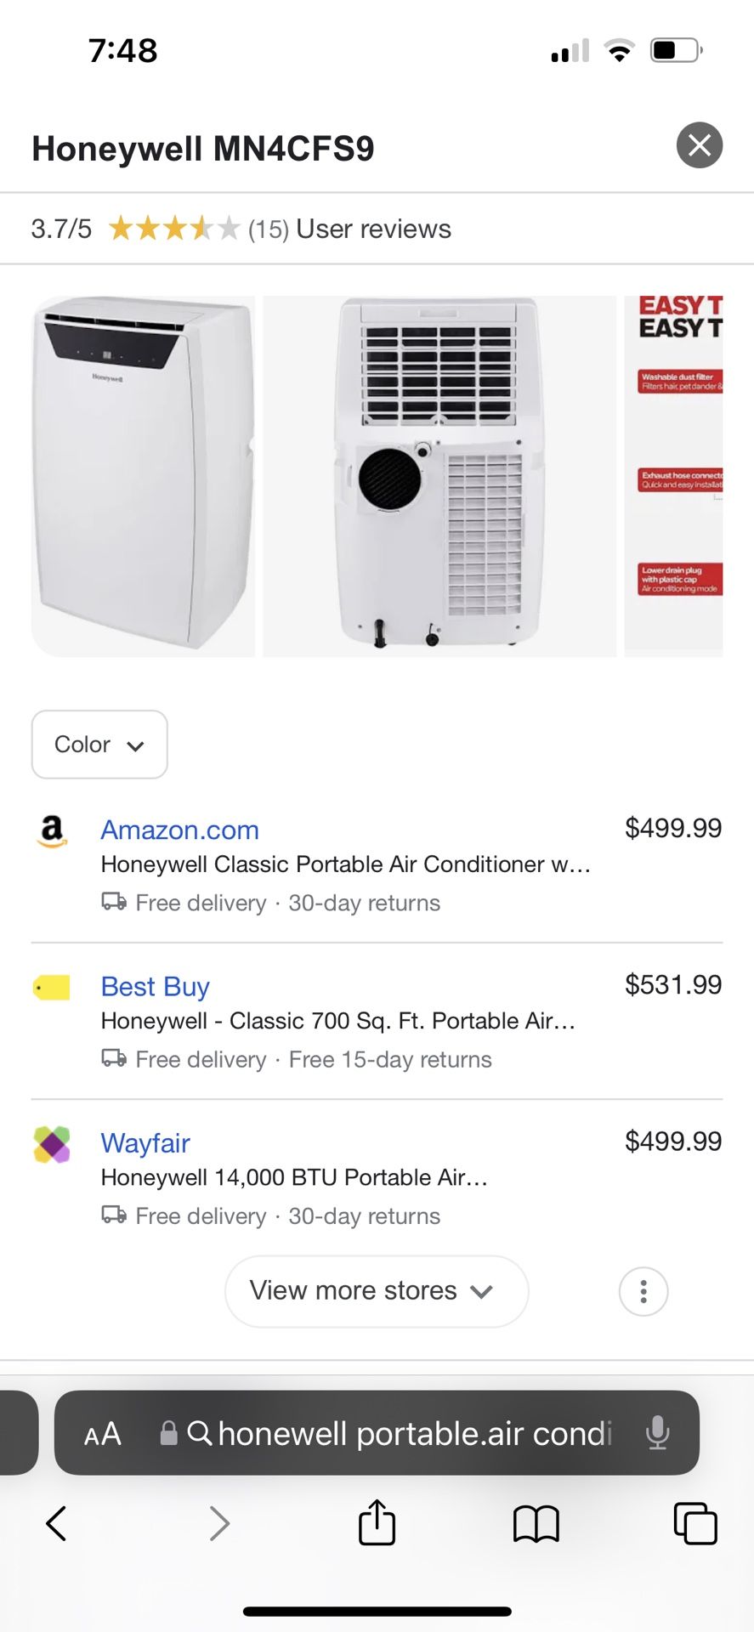Image resolution: width=754 pixels, height=1632 pixels.
Task: Tap the Safari back navigation arrow
Action: pyautogui.click(x=56, y=1523)
